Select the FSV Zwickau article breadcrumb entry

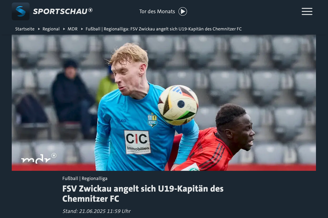(163, 29)
